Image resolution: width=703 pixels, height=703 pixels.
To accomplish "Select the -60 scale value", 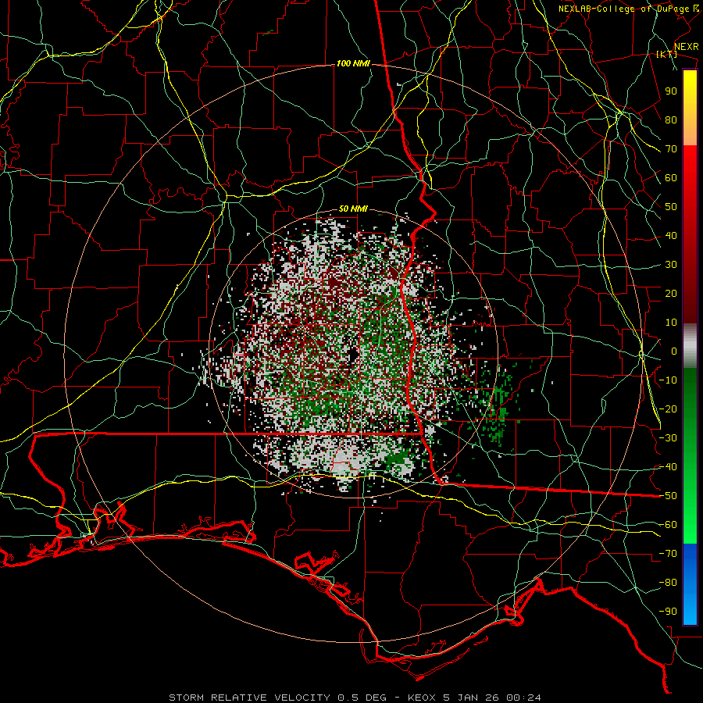I will point(668,525).
